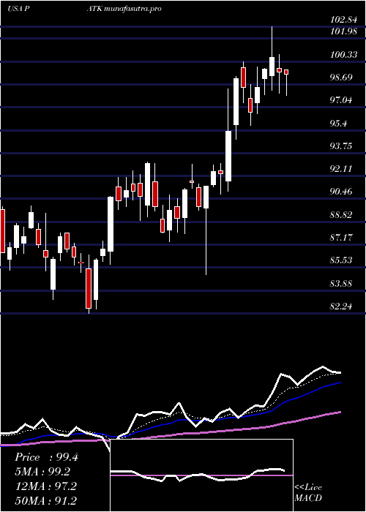The height and width of the screenshot is (512, 366).
Task: Click the 82.24 price axis label
Action: pos(341,306)
